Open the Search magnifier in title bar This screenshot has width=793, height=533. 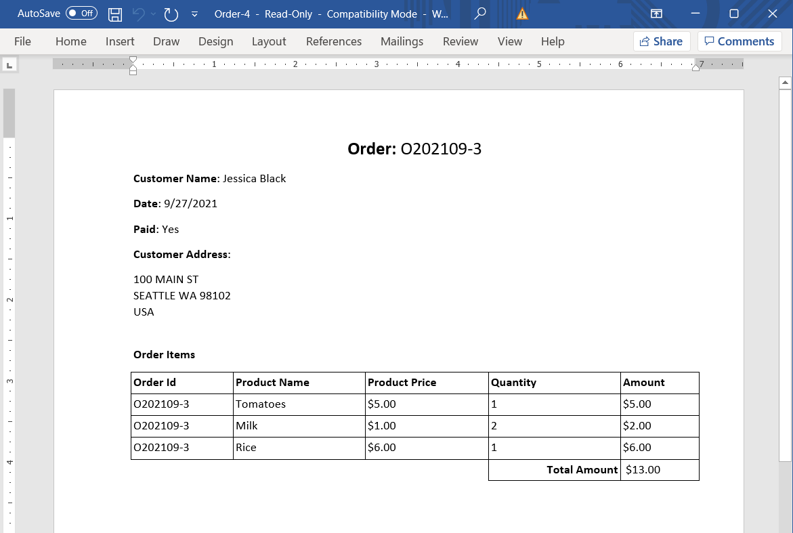tap(480, 14)
